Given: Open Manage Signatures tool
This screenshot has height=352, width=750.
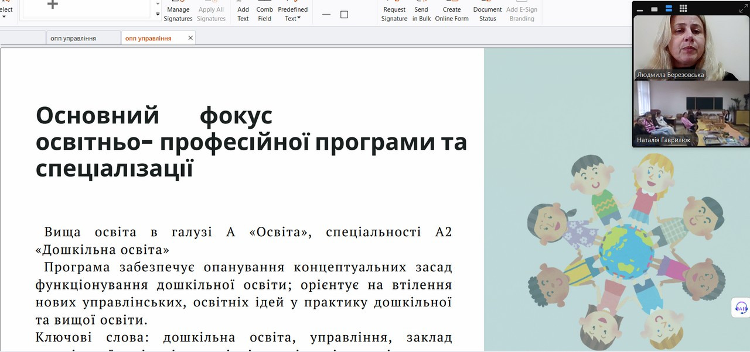Looking at the screenshot, I should [x=178, y=13].
